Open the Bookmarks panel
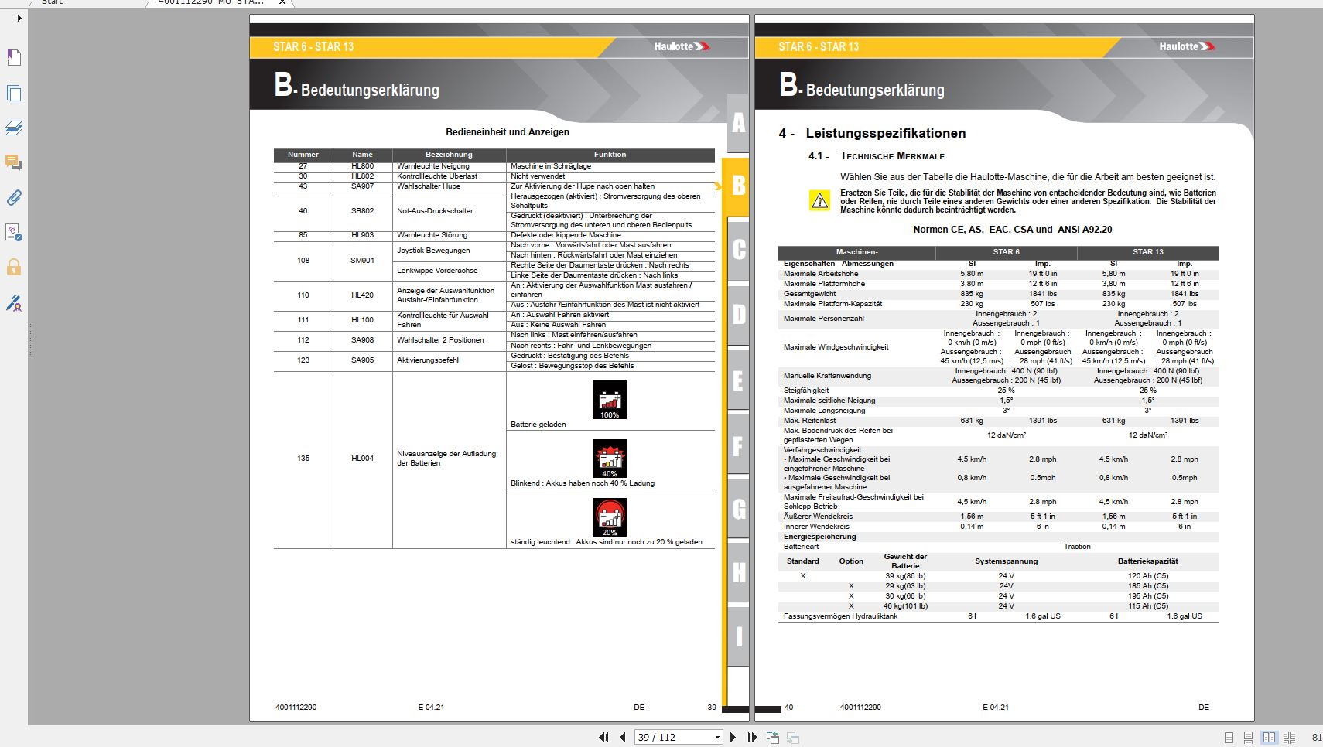This screenshot has height=747, width=1323. (x=14, y=57)
